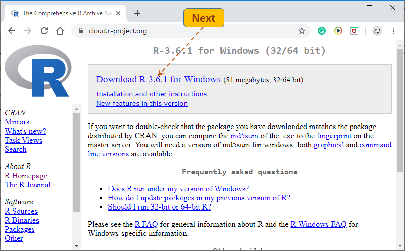
Task: Click the cloud.r-project.org address bar
Action: (x=191, y=31)
